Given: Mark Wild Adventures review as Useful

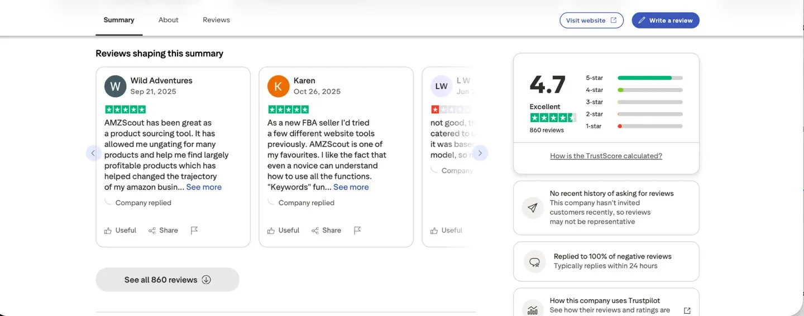Looking at the screenshot, I should (x=120, y=230).
